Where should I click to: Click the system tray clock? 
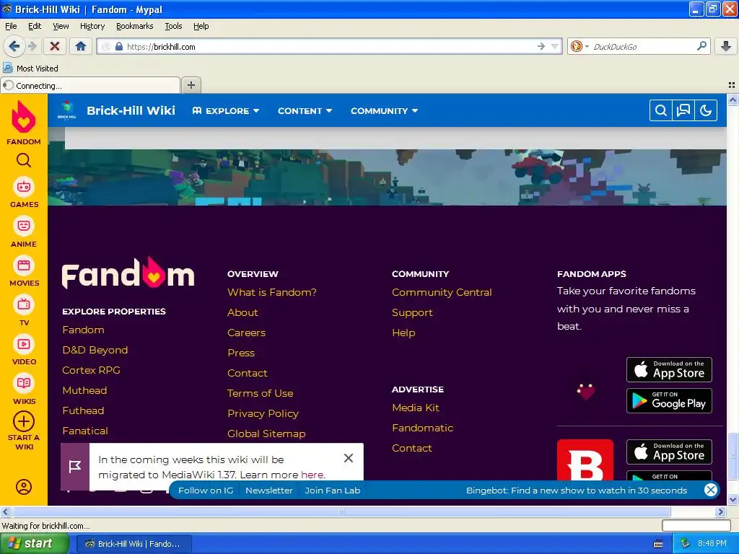click(712, 543)
